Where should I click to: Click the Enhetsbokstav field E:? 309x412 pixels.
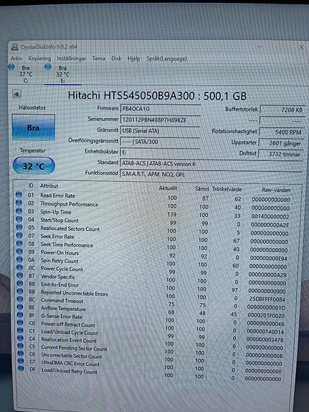click(x=161, y=152)
